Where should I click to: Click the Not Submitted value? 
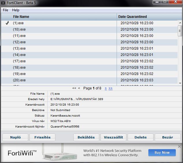tap(60, 110)
